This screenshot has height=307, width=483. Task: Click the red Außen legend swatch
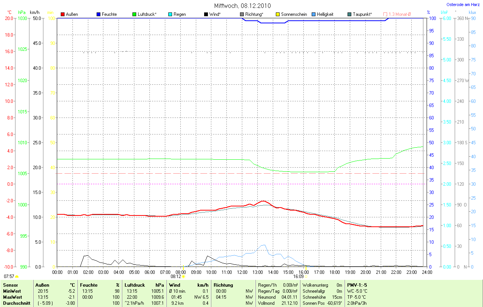point(63,14)
